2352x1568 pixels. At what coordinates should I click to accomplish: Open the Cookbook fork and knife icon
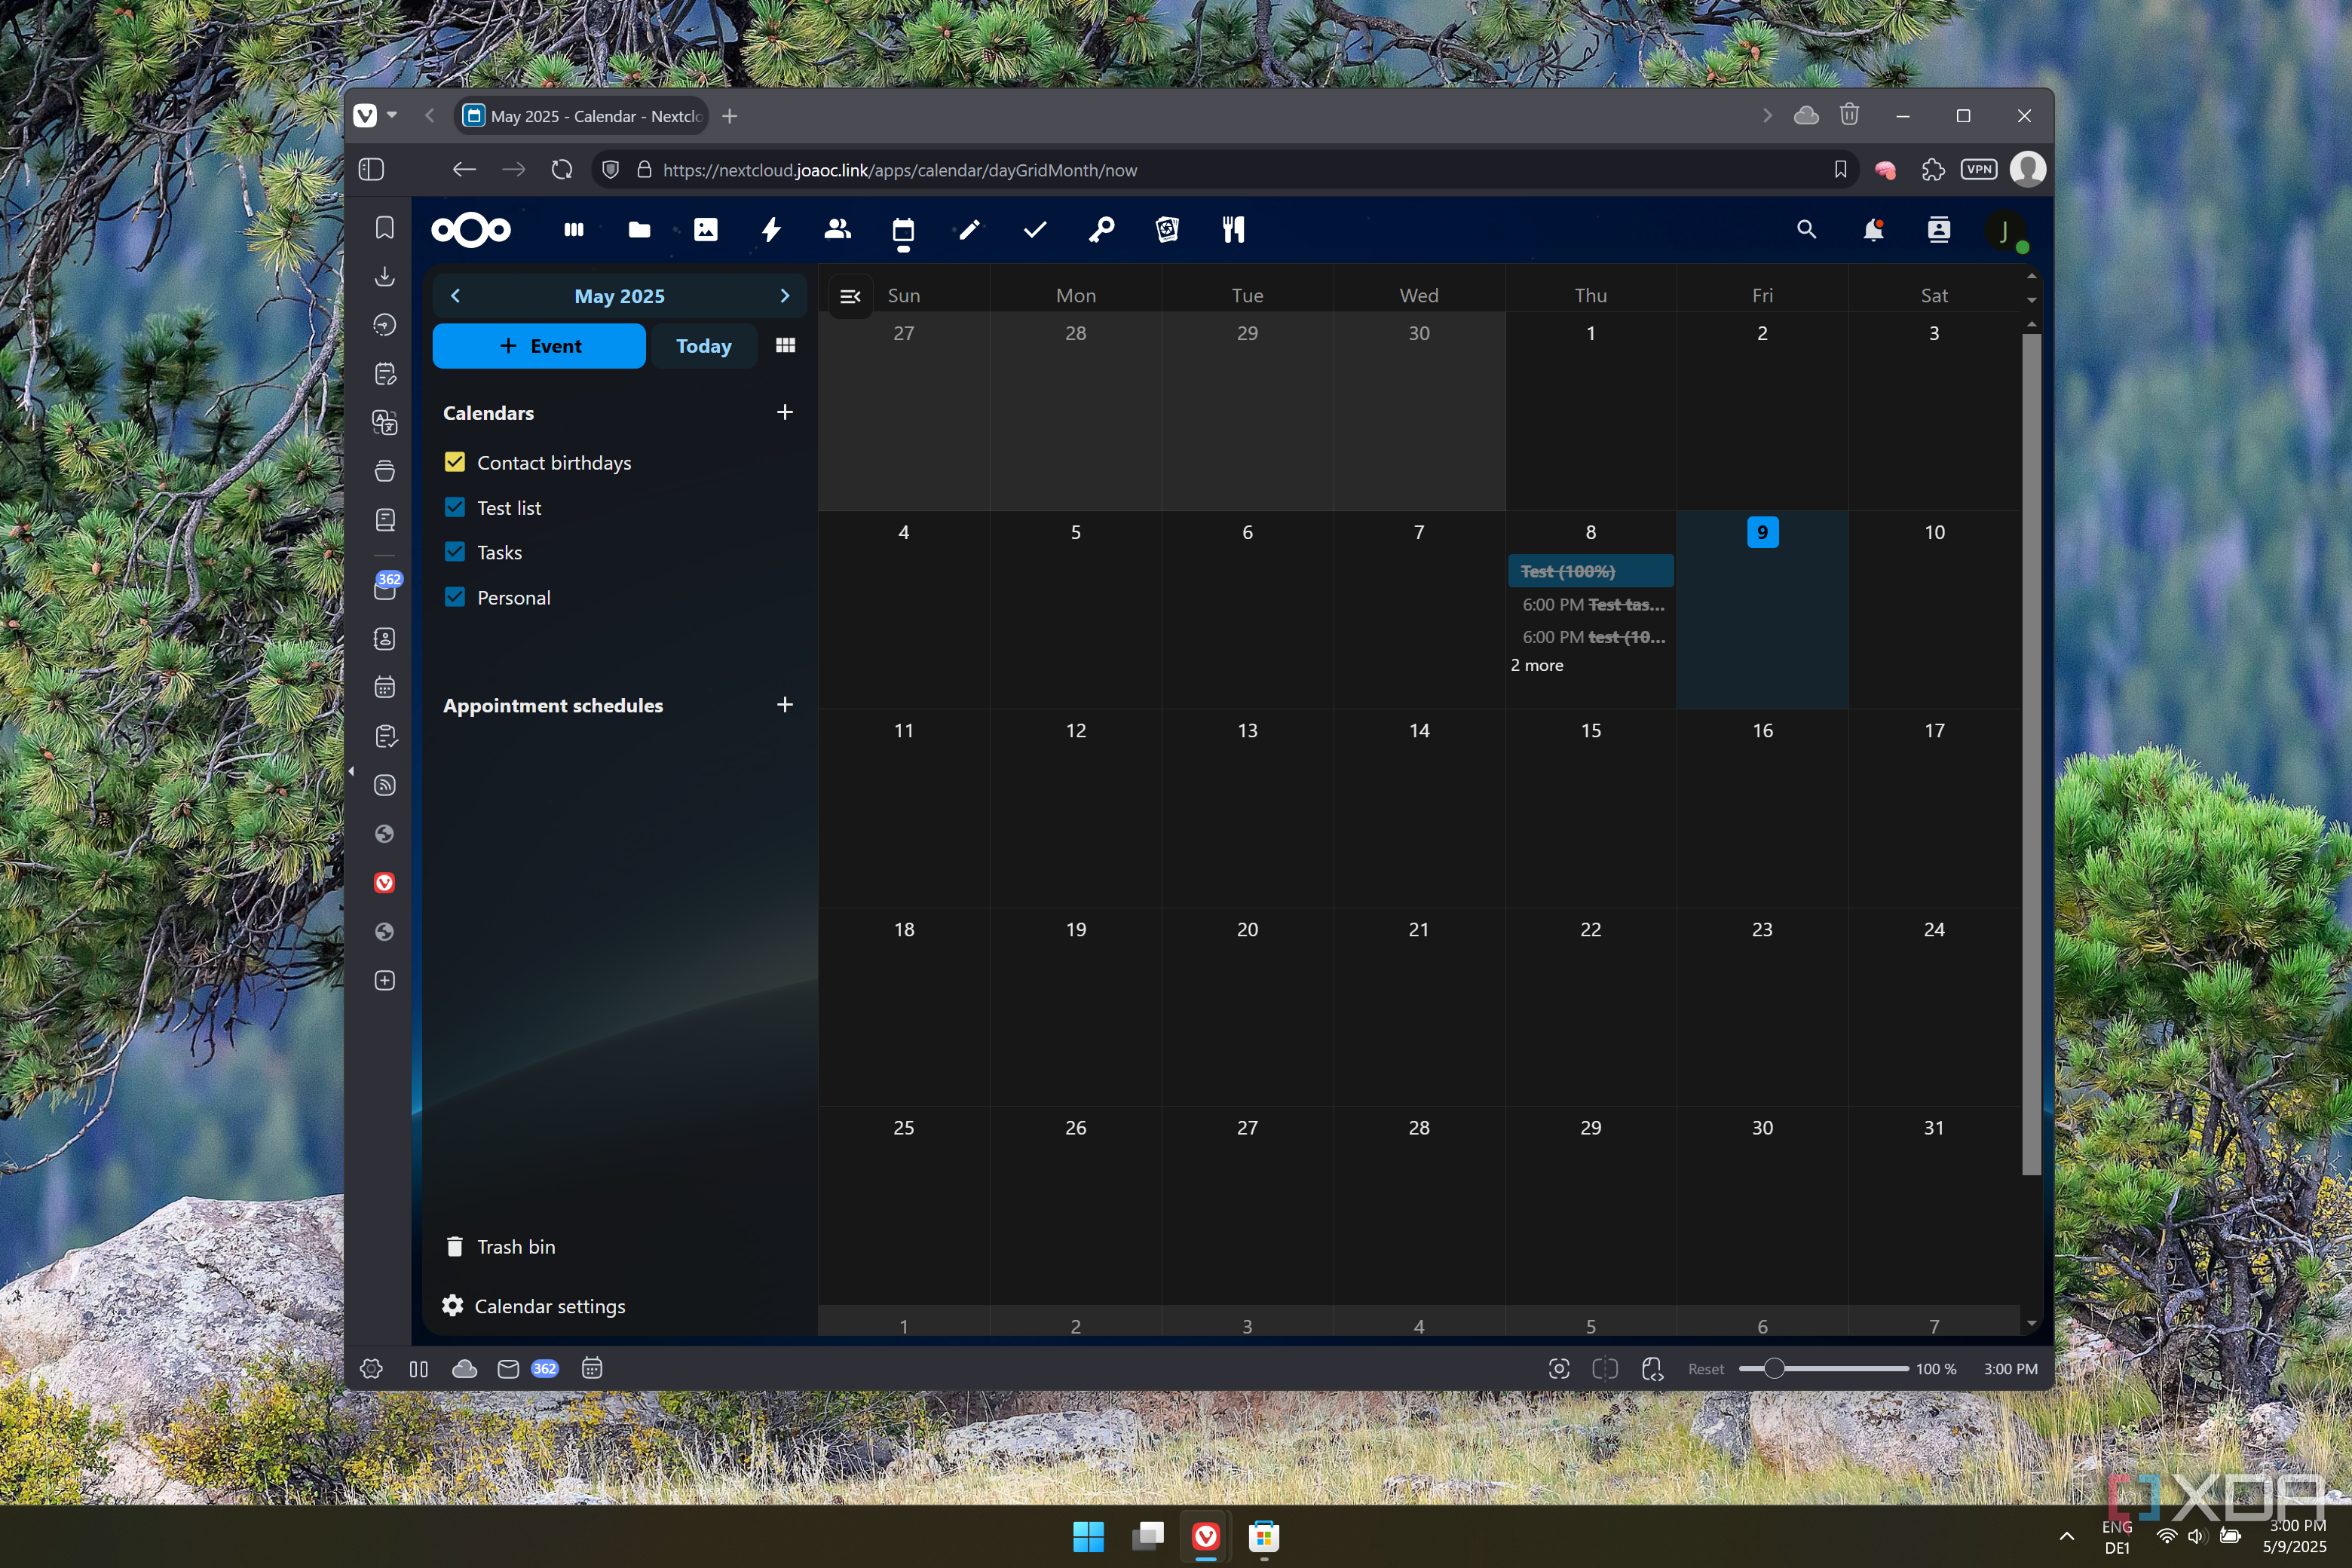(1233, 230)
